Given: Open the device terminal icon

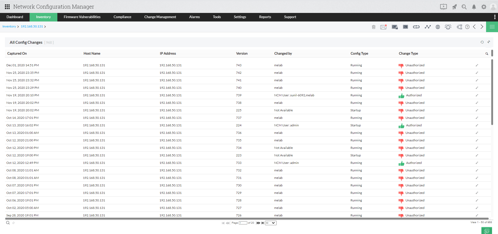Looking at the screenshot, I should click(405, 27).
